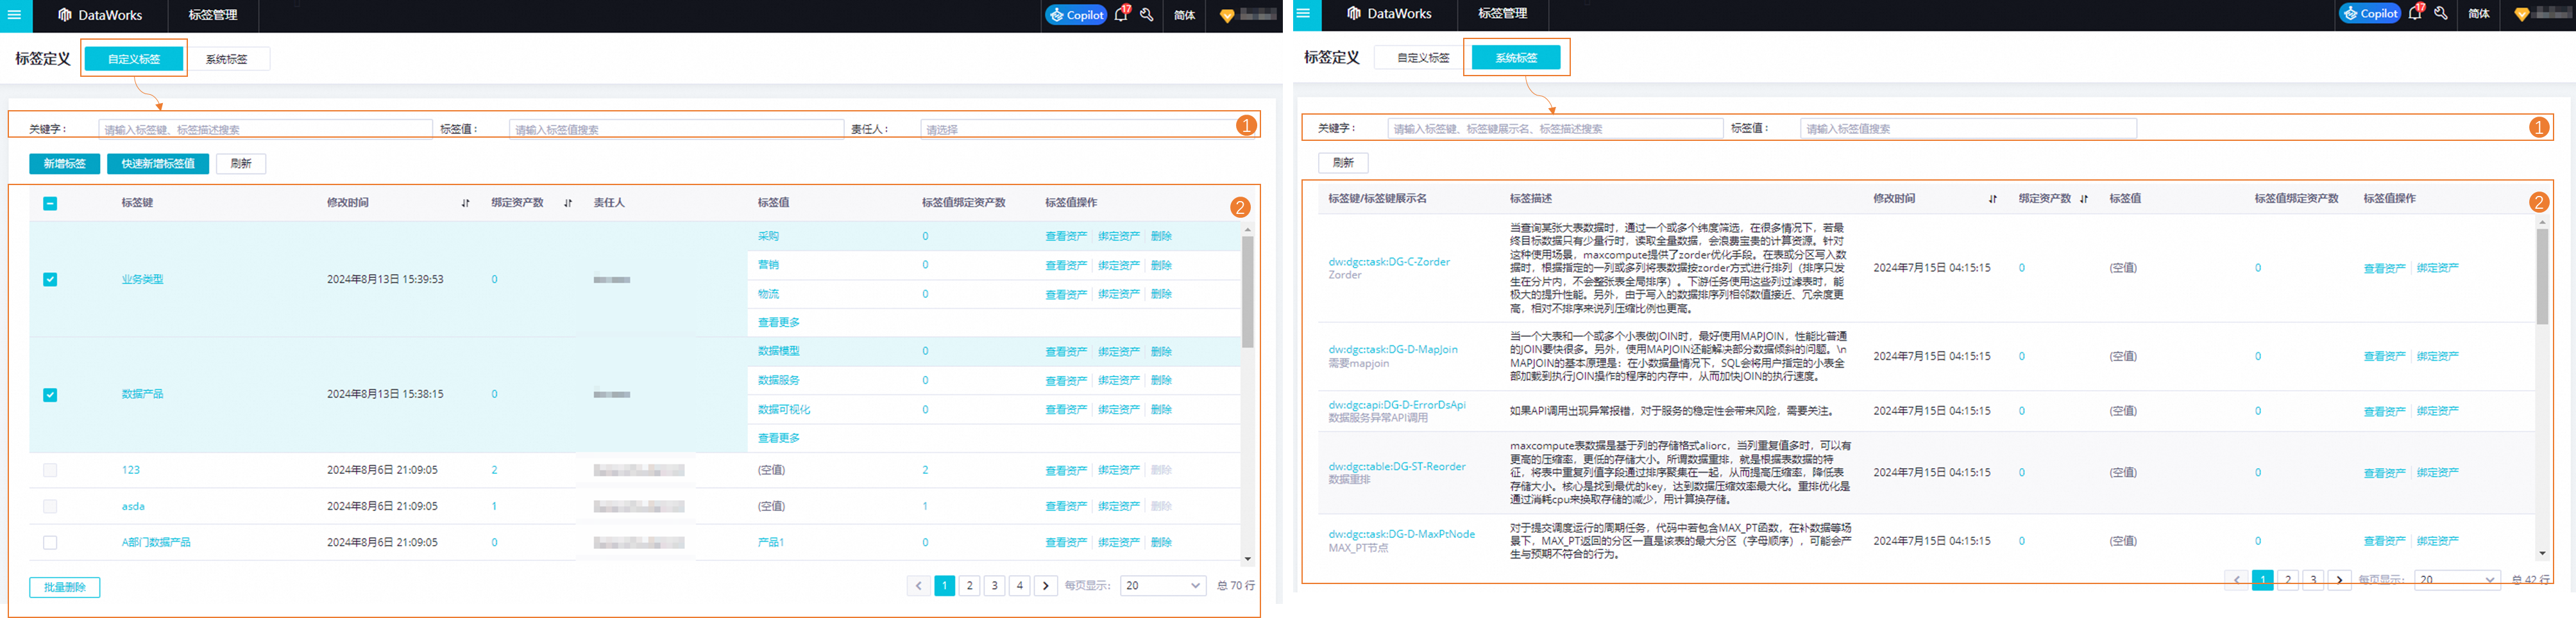Click 查看资产 in the DG-D-MapJoin row
Viewport: 2576px width, 618px height.
(2384, 357)
